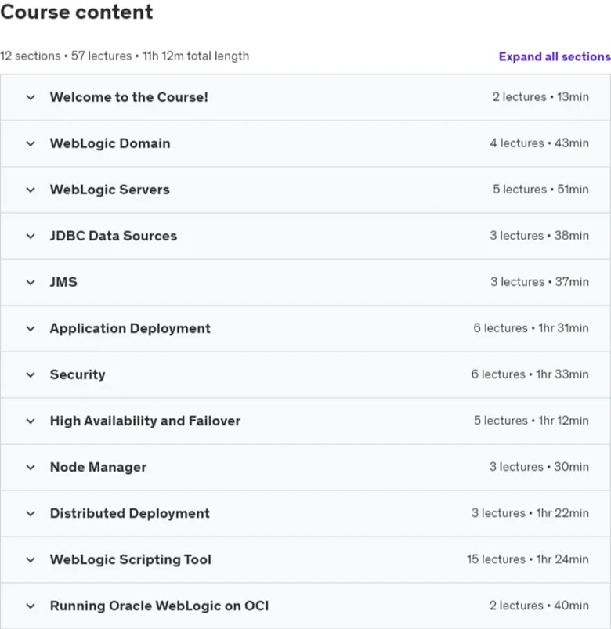The image size is (611, 629).
Task: Click '3 lectures • 37min' text
Action: coord(540,282)
